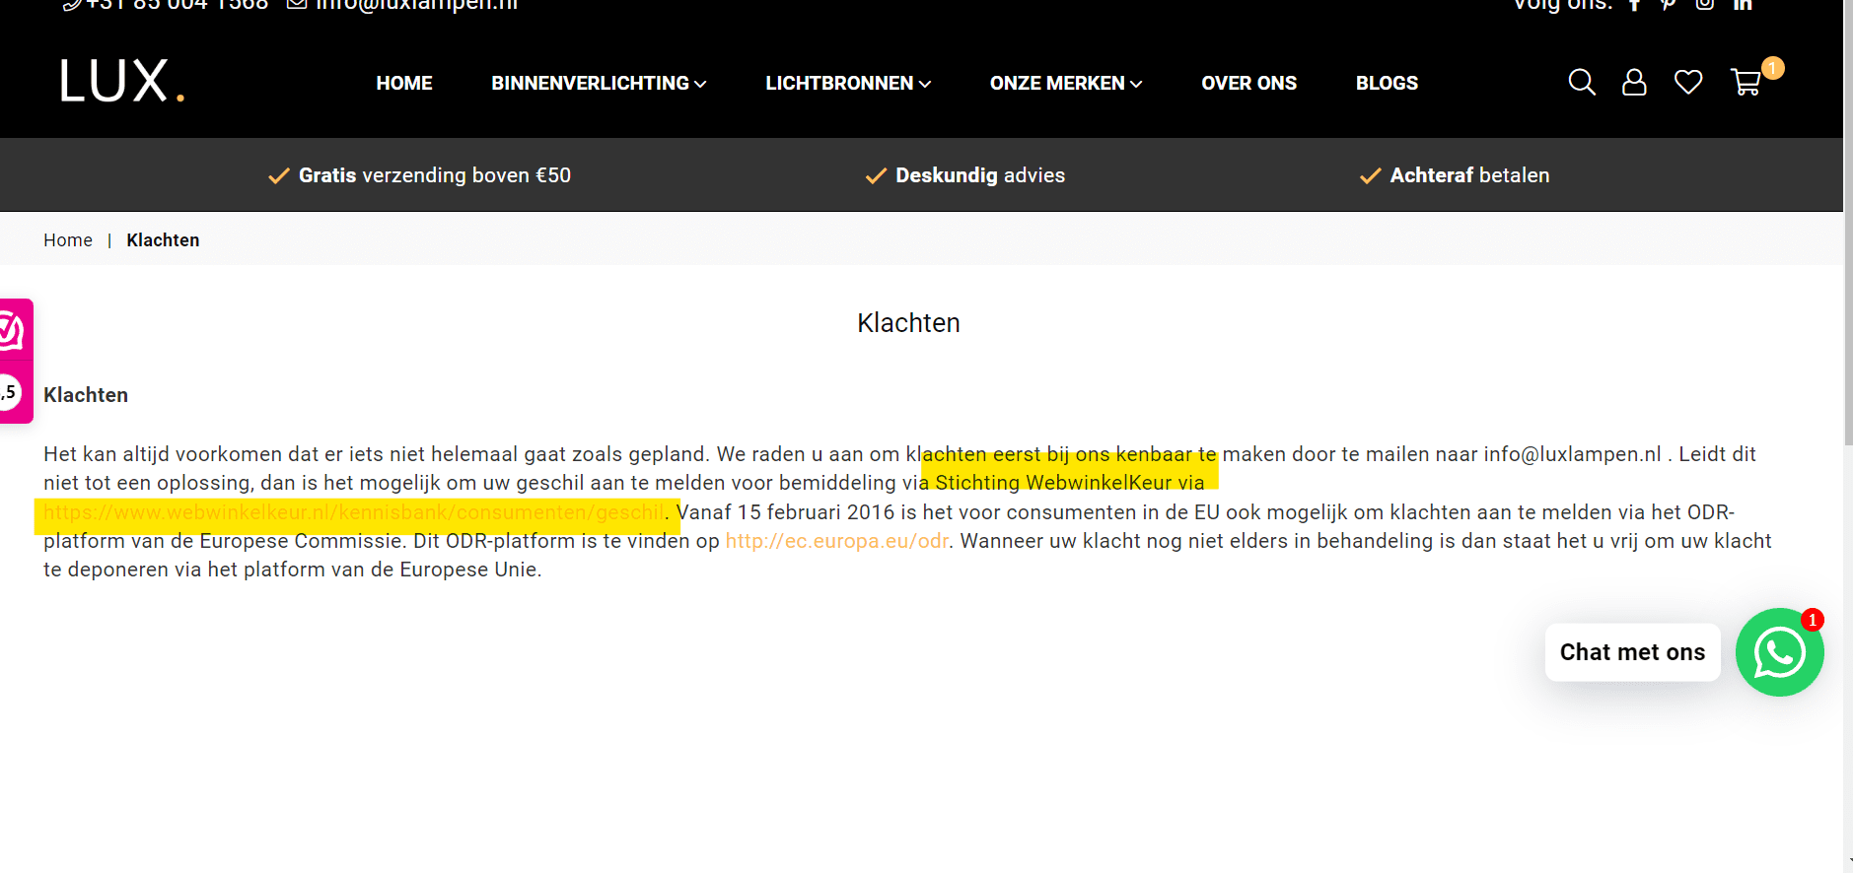Expand the Binnenverlichting dropdown menu
The height and width of the screenshot is (873, 1853).
coord(599,84)
